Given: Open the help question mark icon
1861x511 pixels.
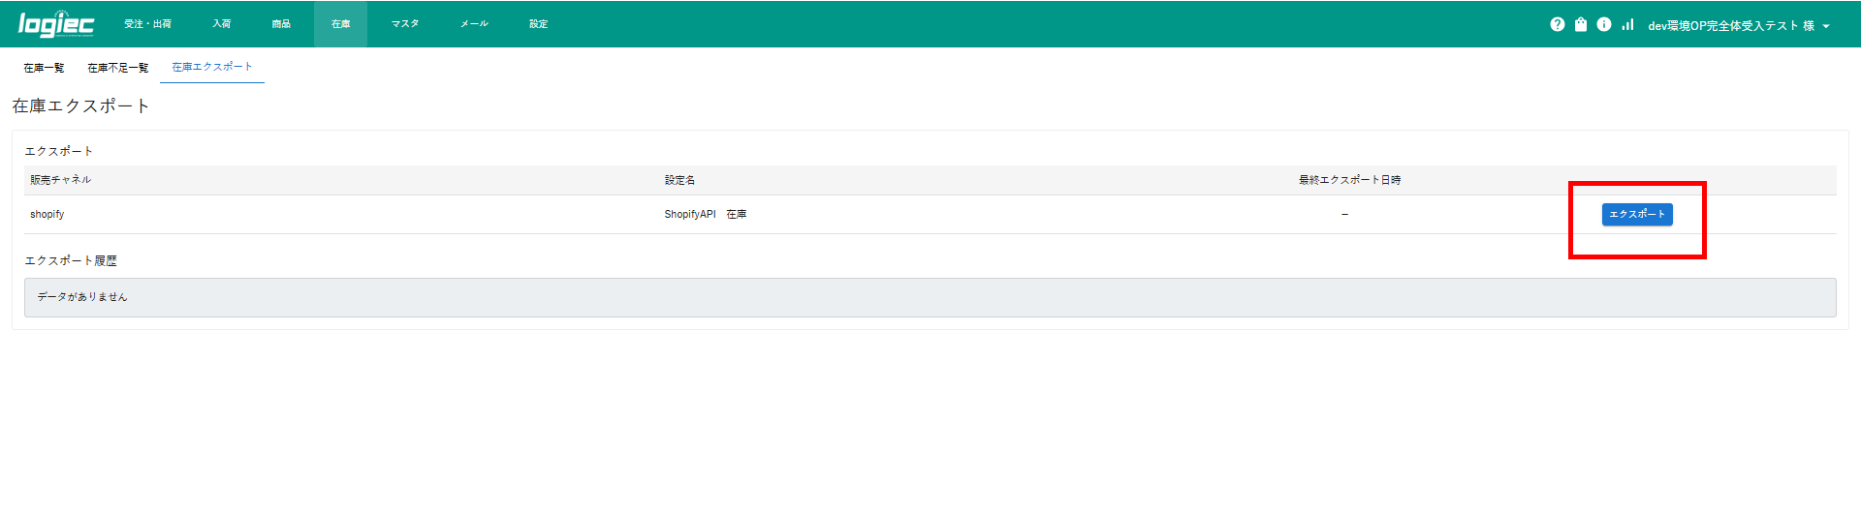Looking at the screenshot, I should point(1557,24).
